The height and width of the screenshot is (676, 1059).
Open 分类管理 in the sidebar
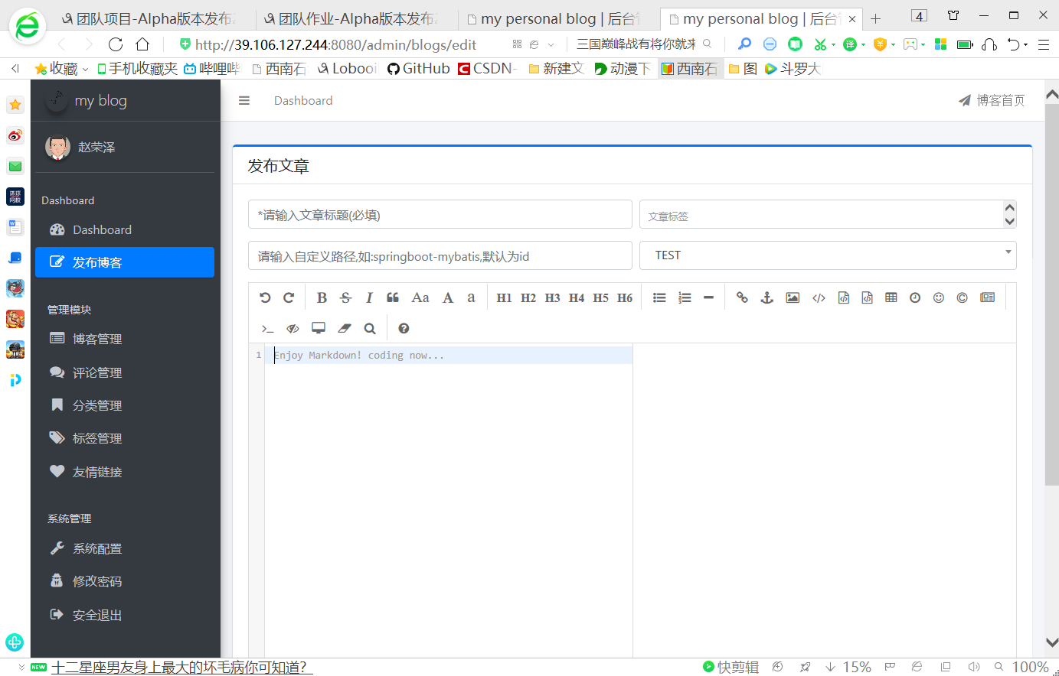(125, 405)
